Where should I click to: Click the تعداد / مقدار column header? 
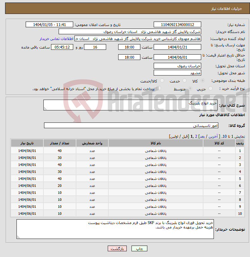pos(60,143)
